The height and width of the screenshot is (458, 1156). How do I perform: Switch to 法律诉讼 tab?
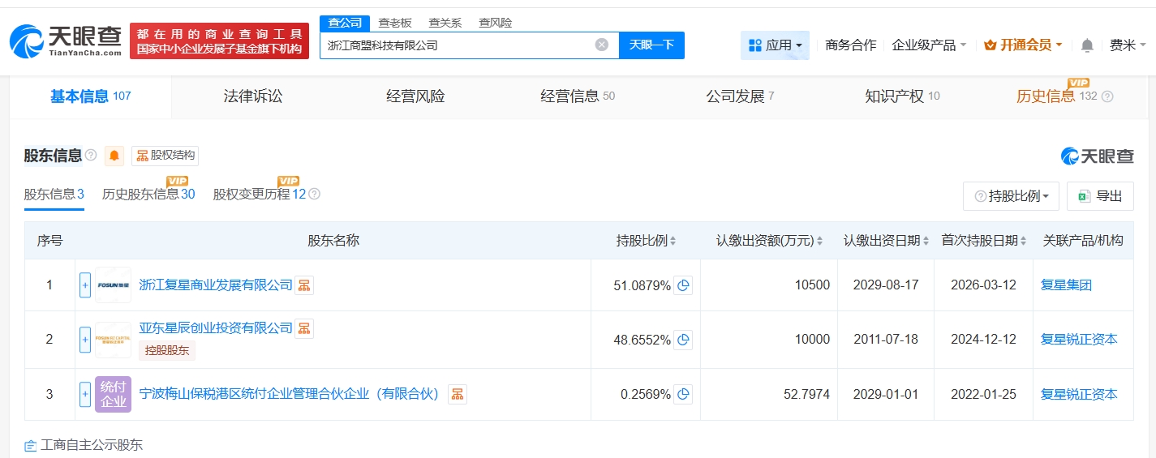(253, 96)
